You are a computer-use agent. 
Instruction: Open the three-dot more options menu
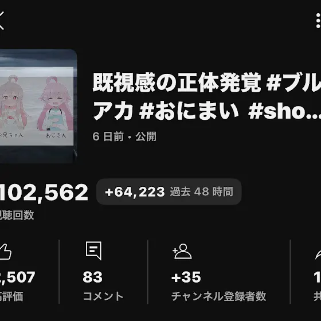click(318, 21)
